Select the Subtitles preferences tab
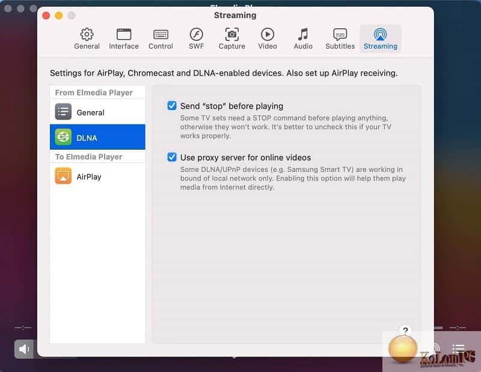 [x=340, y=38]
